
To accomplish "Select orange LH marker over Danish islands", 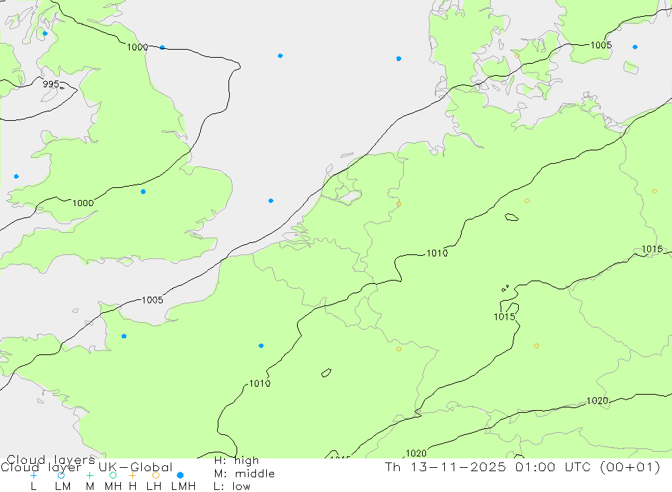I will [517, 56].
